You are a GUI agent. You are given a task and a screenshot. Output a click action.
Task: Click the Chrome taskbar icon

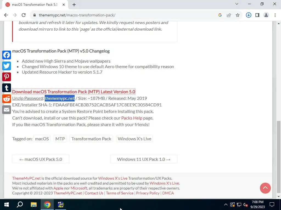(47, 205)
